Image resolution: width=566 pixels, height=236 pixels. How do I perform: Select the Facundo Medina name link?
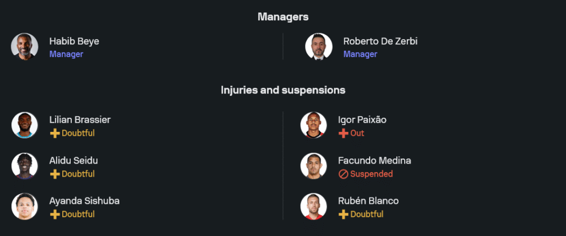click(374, 161)
